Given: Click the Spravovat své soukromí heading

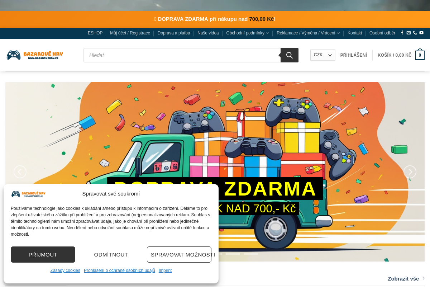Looking at the screenshot, I should (111, 194).
